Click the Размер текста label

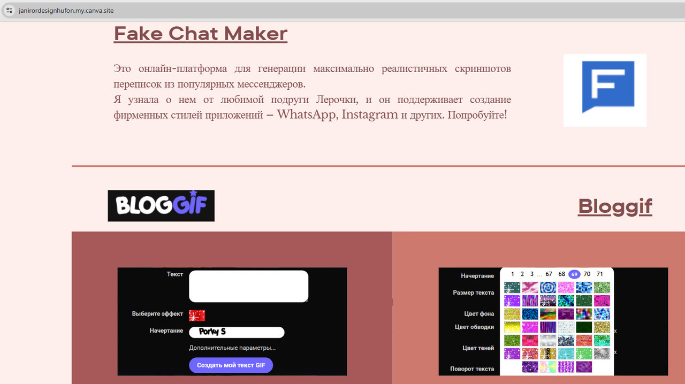tap(474, 293)
